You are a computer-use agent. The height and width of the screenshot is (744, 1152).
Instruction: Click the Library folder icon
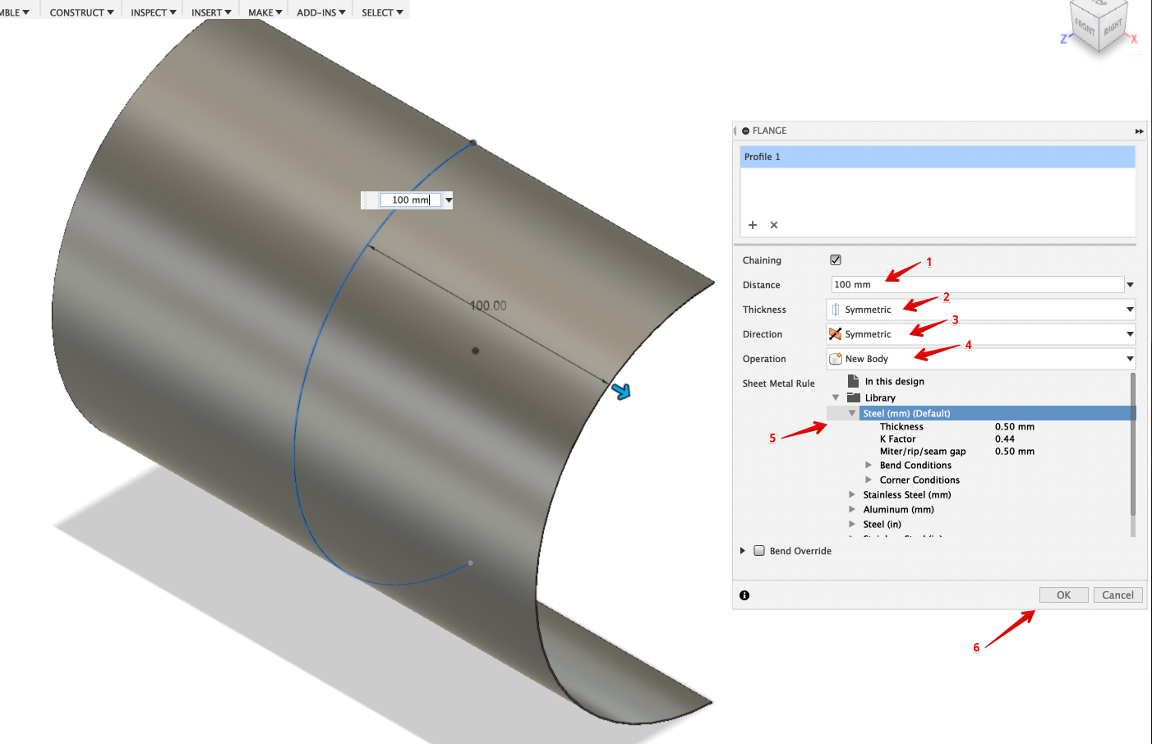[854, 397]
